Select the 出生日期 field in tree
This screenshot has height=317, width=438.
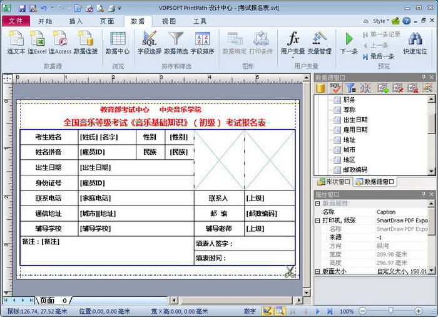pyautogui.click(x=355, y=120)
